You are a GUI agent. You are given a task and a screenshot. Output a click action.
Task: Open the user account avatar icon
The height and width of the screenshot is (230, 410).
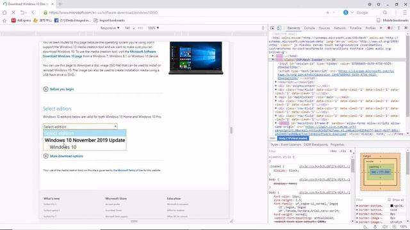point(346,12)
